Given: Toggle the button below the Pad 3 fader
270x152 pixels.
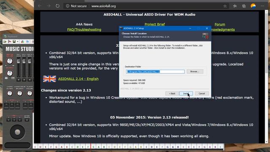Looking at the screenshot, I should 30,80.
